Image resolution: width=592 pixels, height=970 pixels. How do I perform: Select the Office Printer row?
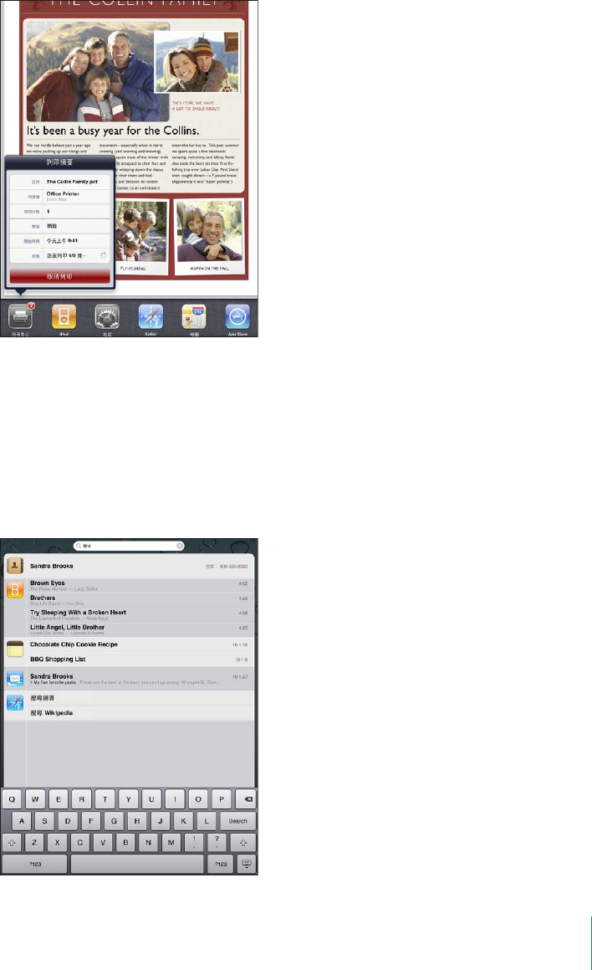[x=60, y=196]
